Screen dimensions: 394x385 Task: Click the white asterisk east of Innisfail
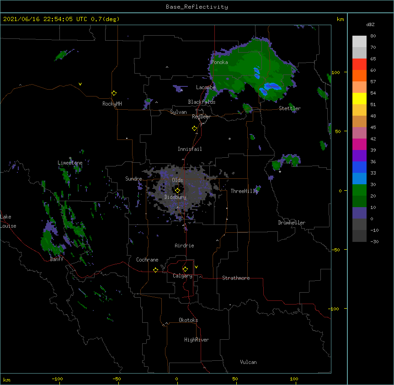pos(229,139)
